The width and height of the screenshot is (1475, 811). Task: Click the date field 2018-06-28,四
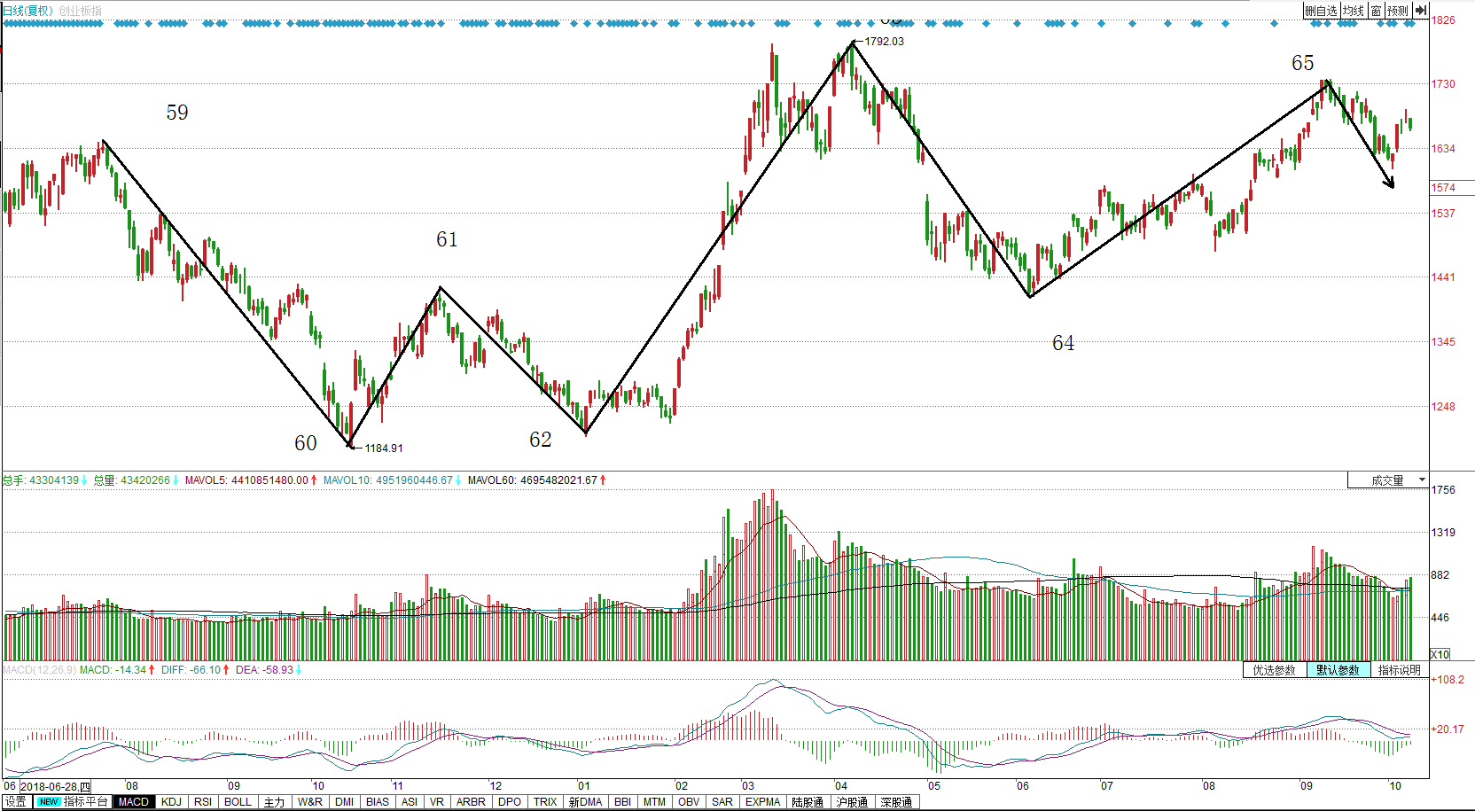[55, 786]
